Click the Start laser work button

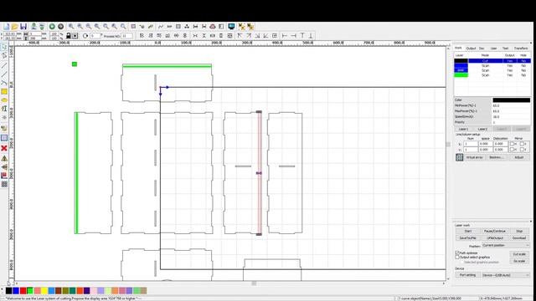468,231
